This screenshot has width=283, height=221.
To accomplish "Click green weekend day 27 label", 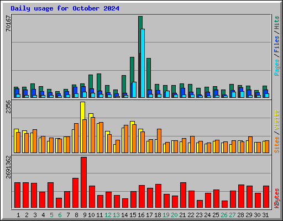I will pyautogui.click(x=232, y=215).
